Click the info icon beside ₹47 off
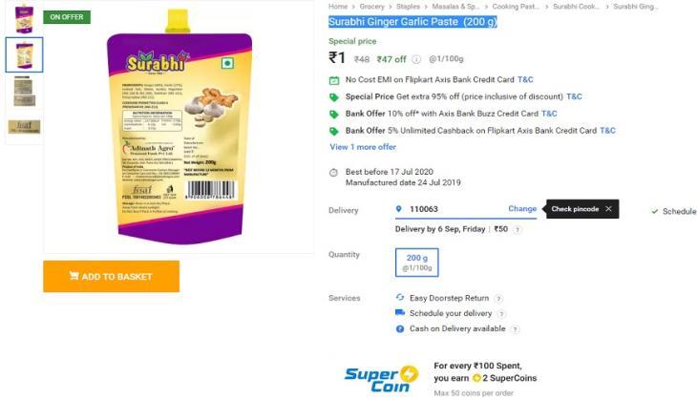The width and height of the screenshot is (697, 400). tap(416, 59)
